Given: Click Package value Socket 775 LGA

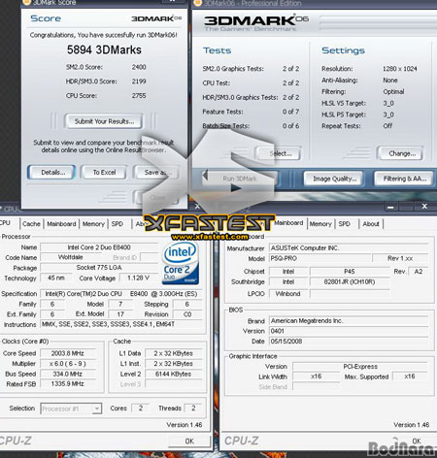Looking at the screenshot, I should tap(99, 268).
